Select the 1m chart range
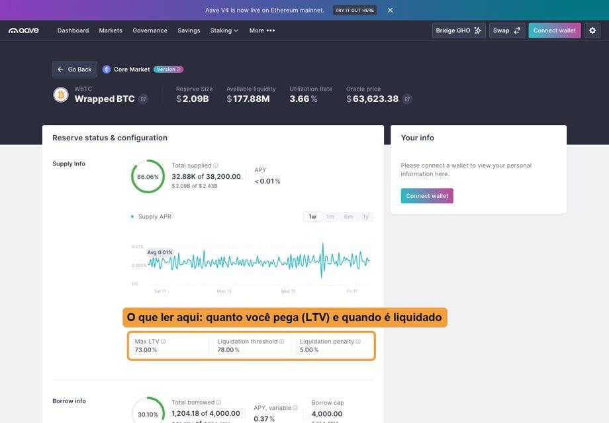 (x=330, y=216)
